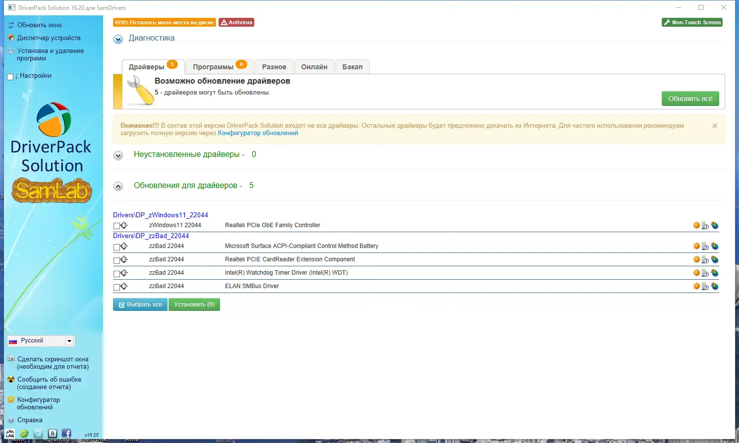This screenshot has width=739, height=443.
Task: Click Windows globe icon for Intel Watchdog Timer
Action: click(715, 273)
